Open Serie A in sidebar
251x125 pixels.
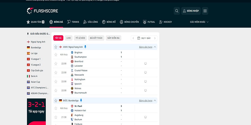pyautogui.click(x=32, y=76)
